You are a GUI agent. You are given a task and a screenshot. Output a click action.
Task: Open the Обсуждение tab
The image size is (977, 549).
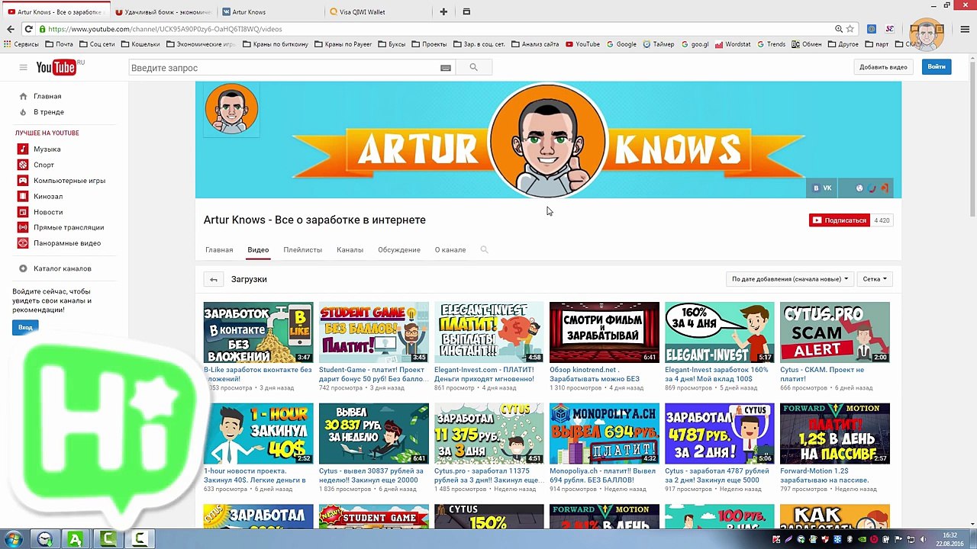coord(399,250)
